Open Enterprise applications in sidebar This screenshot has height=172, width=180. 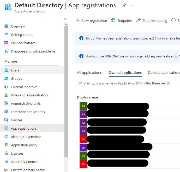(28, 112)
